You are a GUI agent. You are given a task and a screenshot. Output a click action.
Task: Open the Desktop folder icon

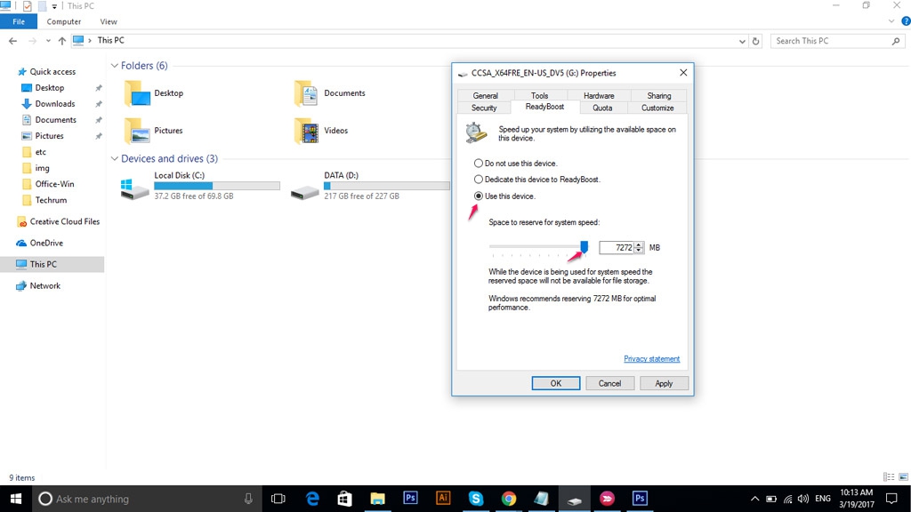point(138,93)
